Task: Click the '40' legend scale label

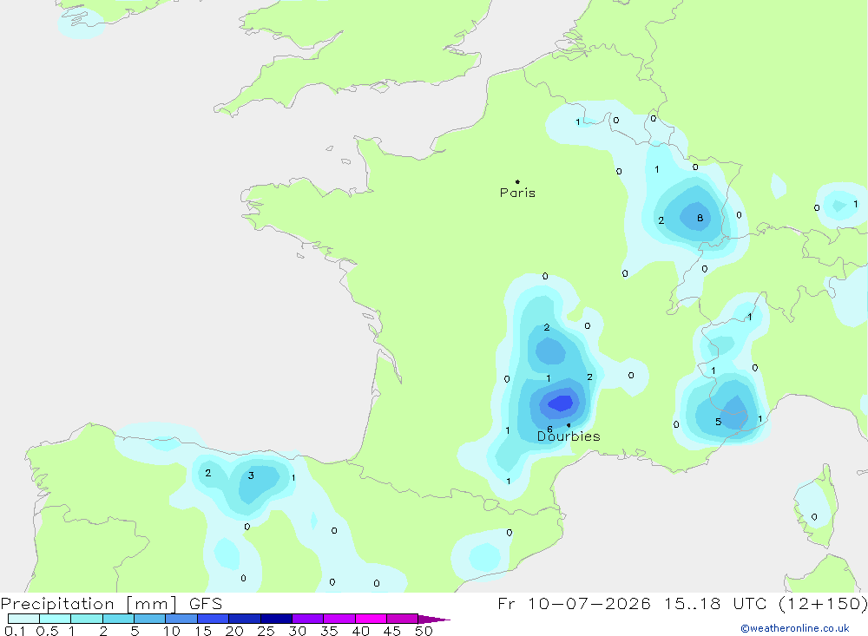Action: [x=361, y=631]
